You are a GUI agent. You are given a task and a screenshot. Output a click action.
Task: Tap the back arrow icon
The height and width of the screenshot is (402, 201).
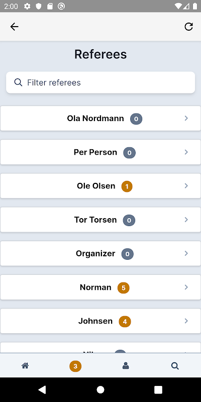(15, 27)
